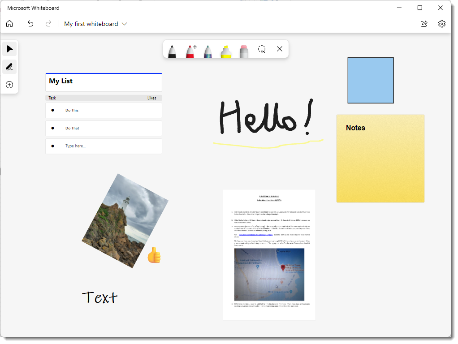Check the bullet beside Type here

pyautogui.click(x=53, y=146)
